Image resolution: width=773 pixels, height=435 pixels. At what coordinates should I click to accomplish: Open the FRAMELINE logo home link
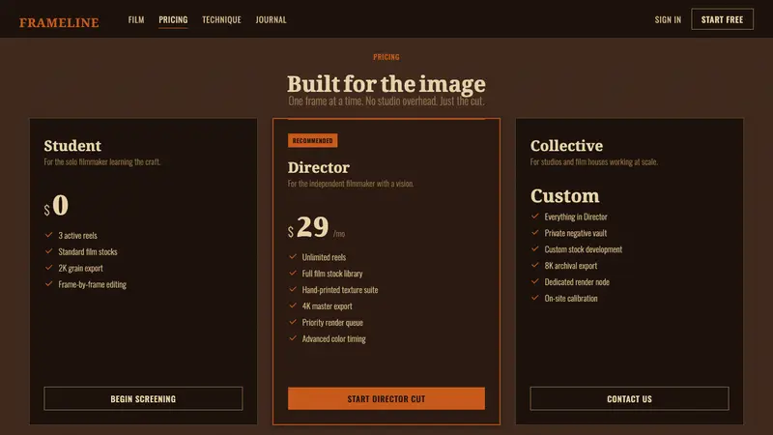tap(59, 22)
